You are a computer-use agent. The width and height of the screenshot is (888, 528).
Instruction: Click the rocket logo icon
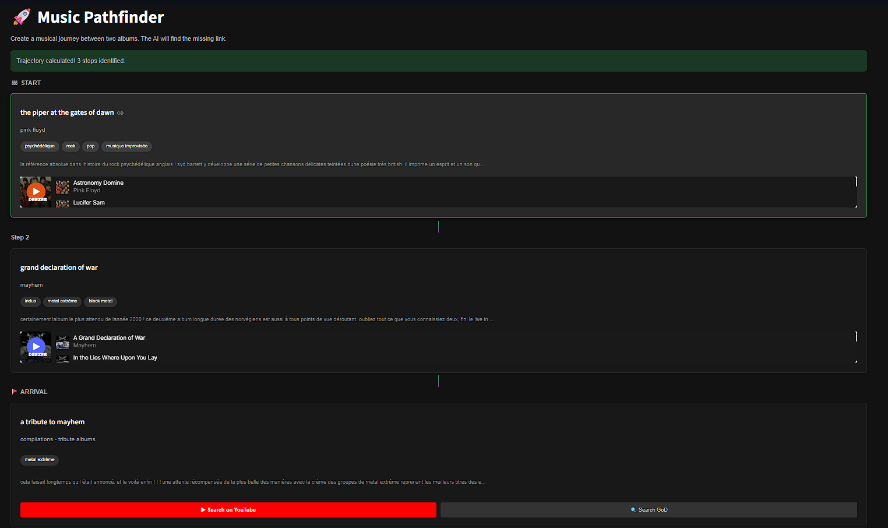(22, 17)
